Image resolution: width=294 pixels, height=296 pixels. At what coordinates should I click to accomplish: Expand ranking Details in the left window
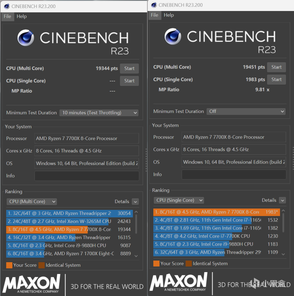click(x=135, y=202)
